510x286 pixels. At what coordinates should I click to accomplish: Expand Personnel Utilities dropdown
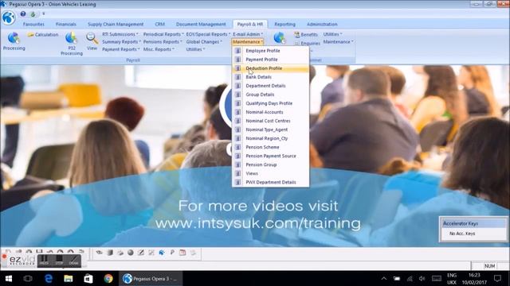pyautogui.click(x=333, y=34)
